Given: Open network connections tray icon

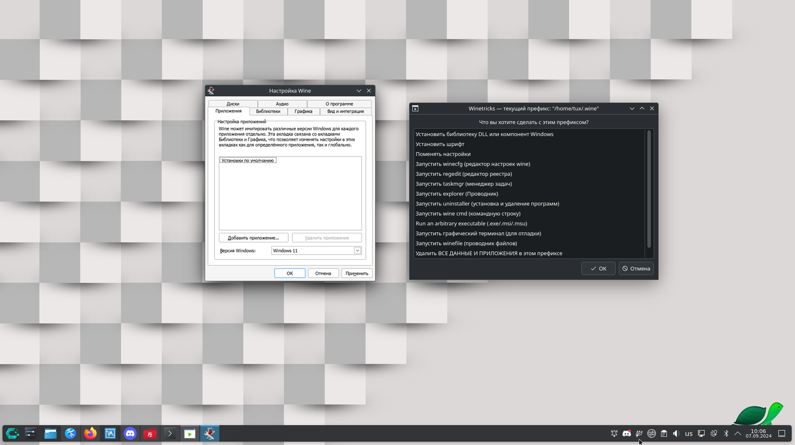Looking at the screenshot, I should coord(701,433).
